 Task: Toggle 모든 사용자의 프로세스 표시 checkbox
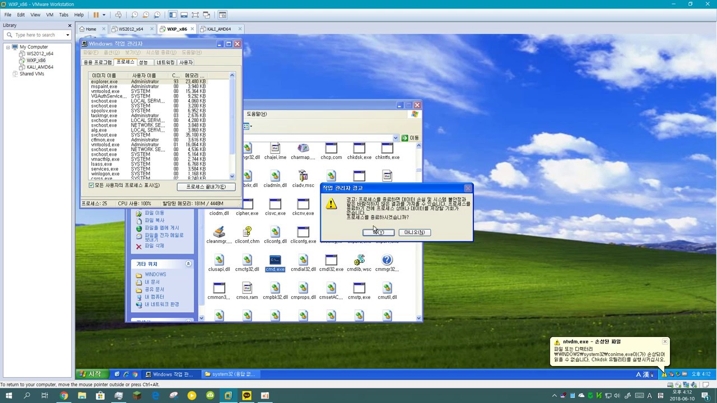point(91,185)
